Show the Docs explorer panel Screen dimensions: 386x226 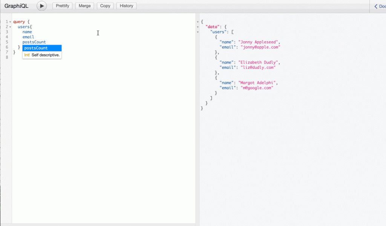(x=380, y=6)
